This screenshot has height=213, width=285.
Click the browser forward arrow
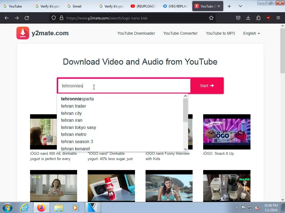point(17,18)
